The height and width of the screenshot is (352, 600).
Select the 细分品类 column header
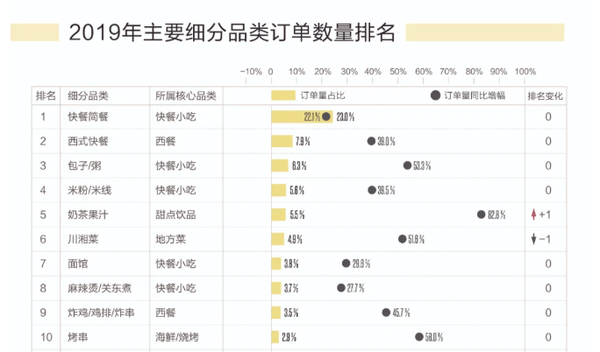click(88, 95)
